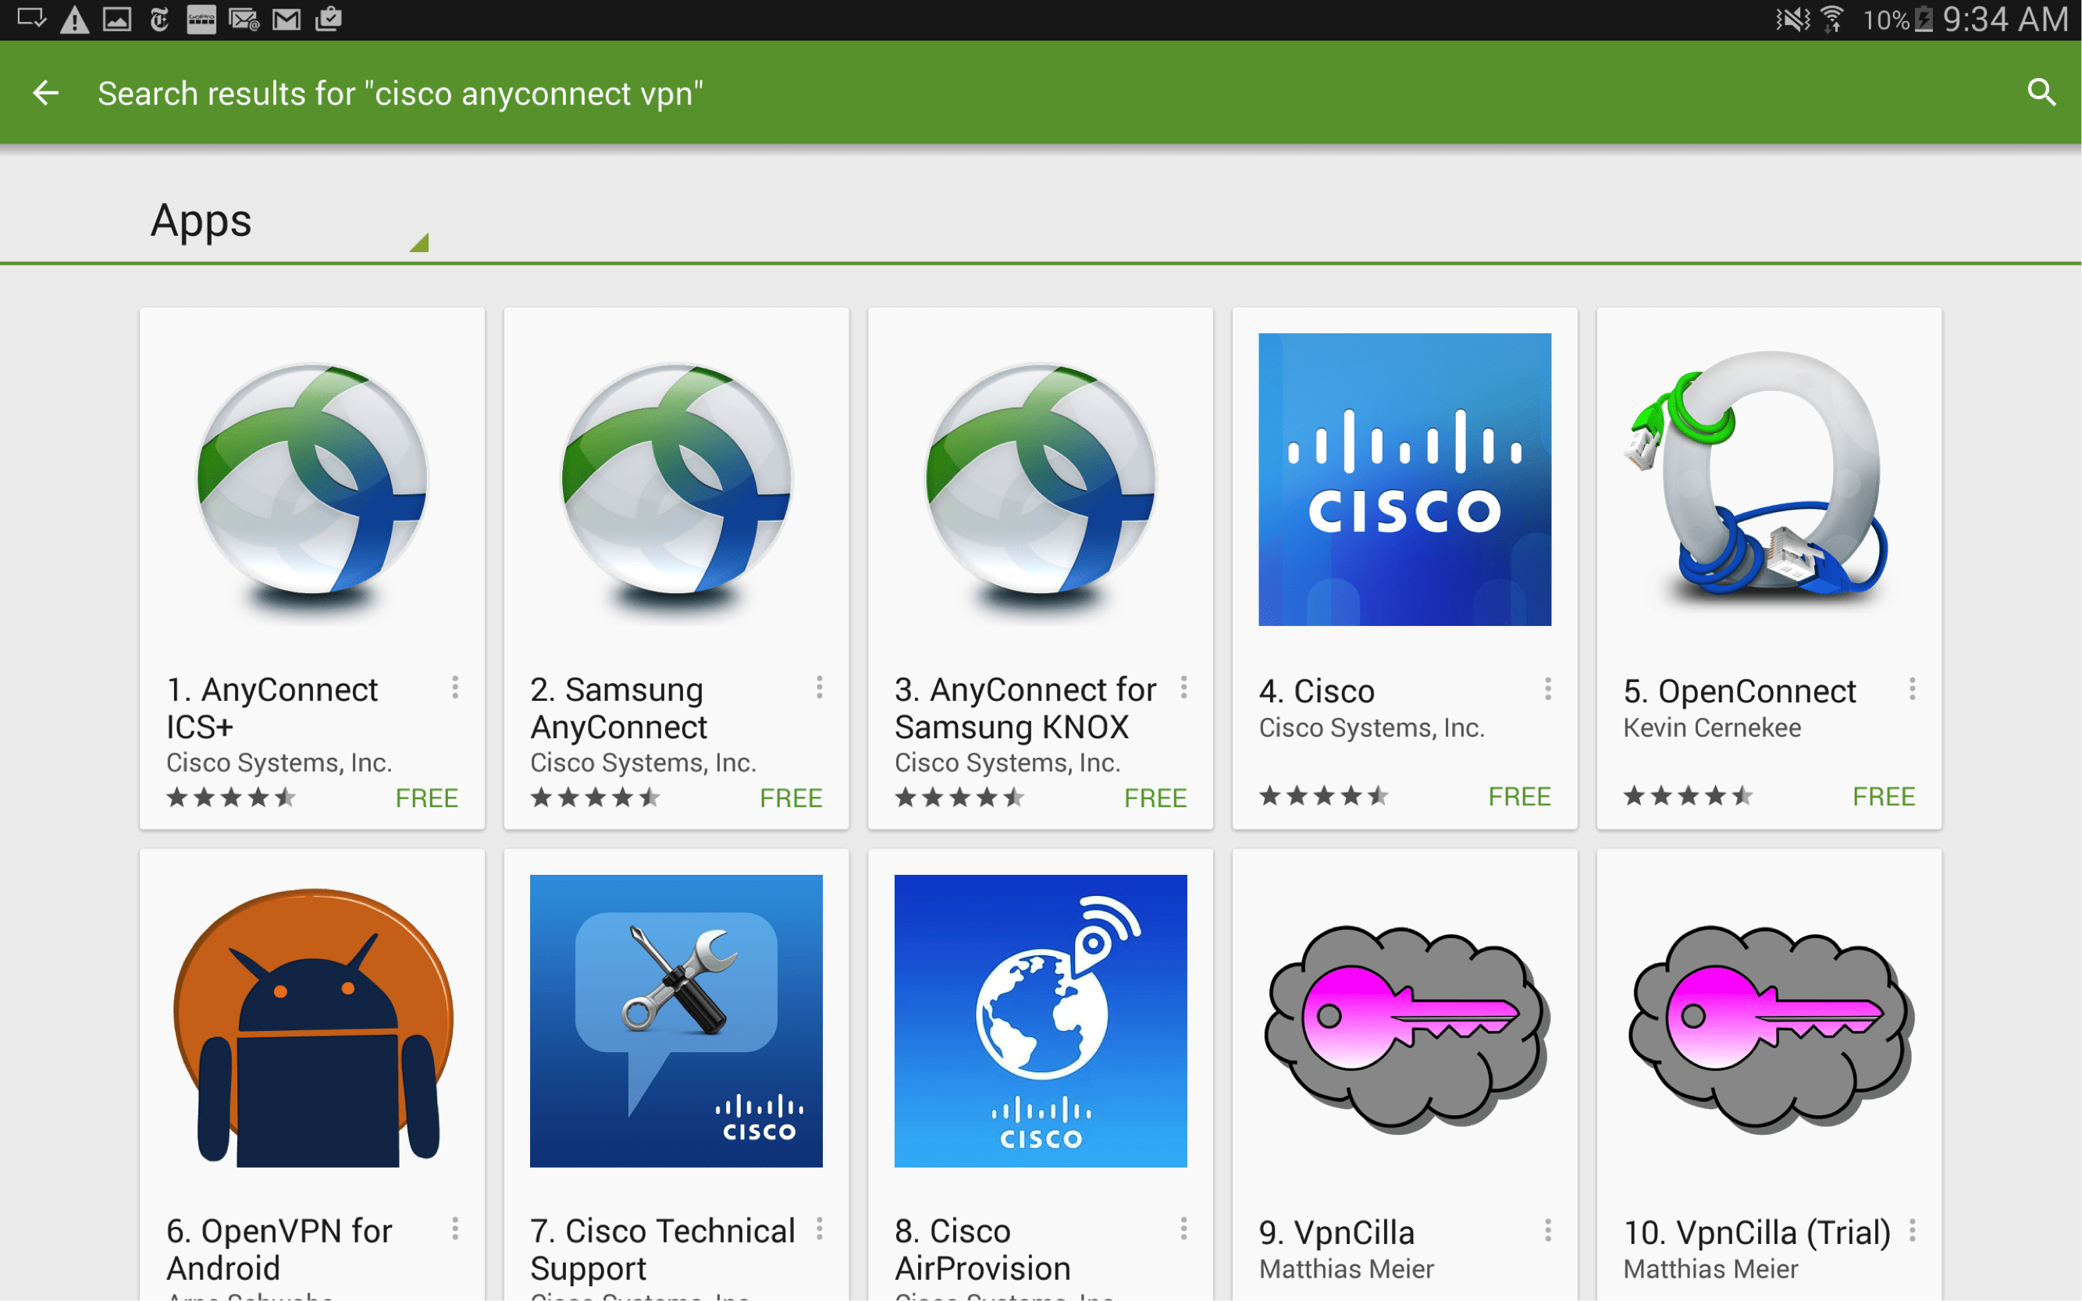The image size is (2082, 1301).
Task: Open the OpenConnect cable ring icon
Action: click(x=1768, y=479)
